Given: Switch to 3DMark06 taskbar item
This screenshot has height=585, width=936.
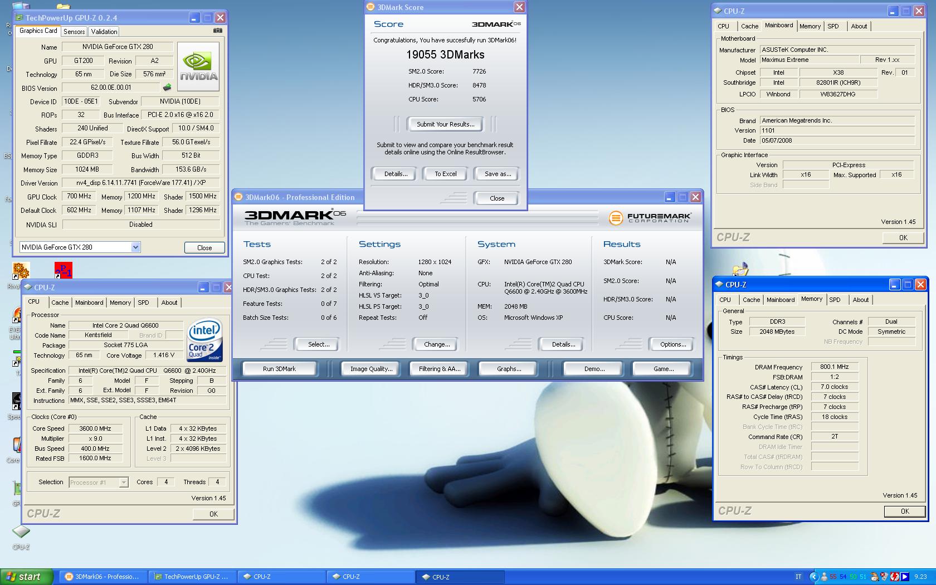Looking at the screenshot, I should point(104,577).
